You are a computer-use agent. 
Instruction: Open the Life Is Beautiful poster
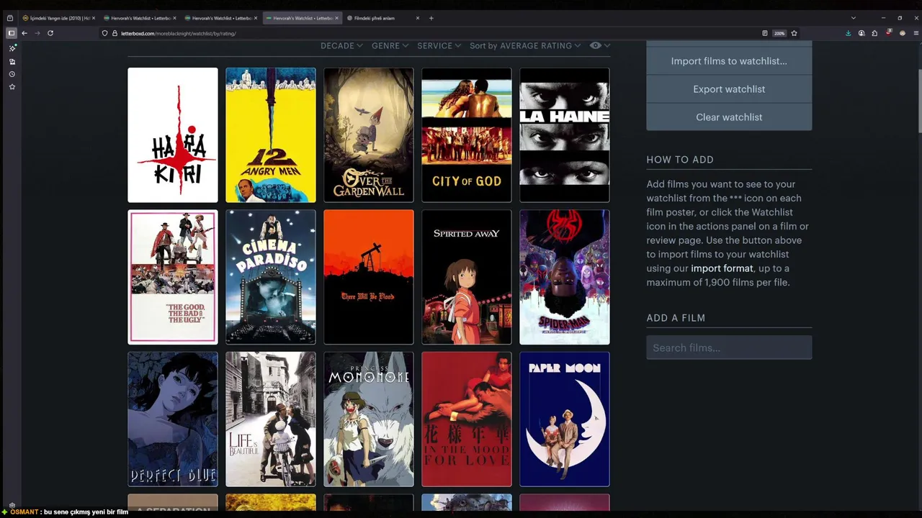(x=271, y=419)
